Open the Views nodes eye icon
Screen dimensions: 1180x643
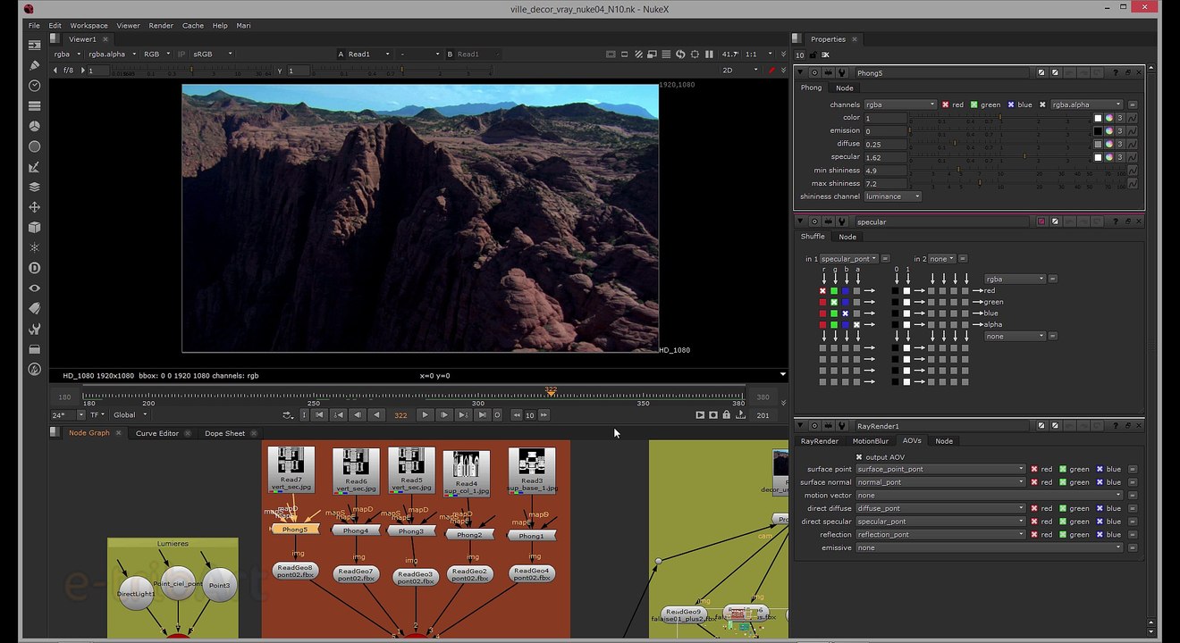pyautogui.click(x=34, y=288)
